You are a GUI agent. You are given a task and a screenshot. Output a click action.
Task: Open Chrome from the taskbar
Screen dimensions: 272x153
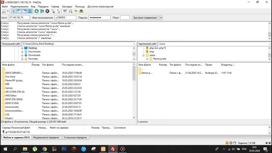click(45, 149)
